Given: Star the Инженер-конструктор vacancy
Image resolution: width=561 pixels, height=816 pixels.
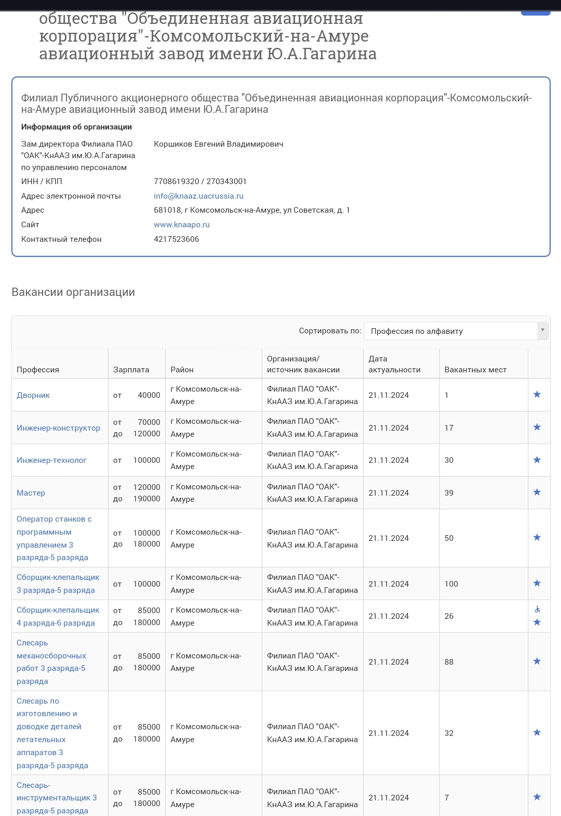Looking at the screenshot, I should click(537, 427).
